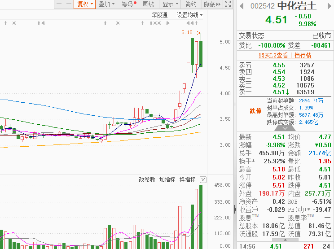Click the 隐藏 hide panel button
The image size is (334, 249).
click(212, 4)
